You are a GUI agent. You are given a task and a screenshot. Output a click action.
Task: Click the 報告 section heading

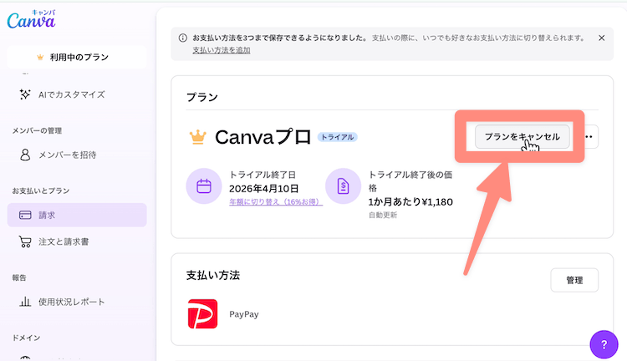(19, 277)
